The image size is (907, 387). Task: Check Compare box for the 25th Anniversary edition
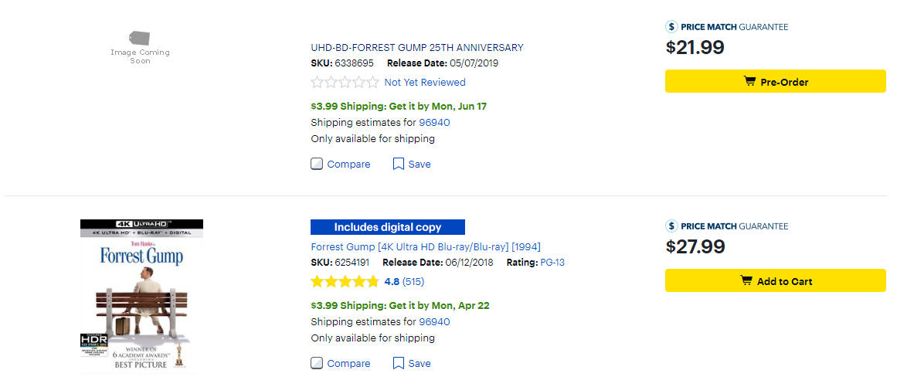point(317,164)
